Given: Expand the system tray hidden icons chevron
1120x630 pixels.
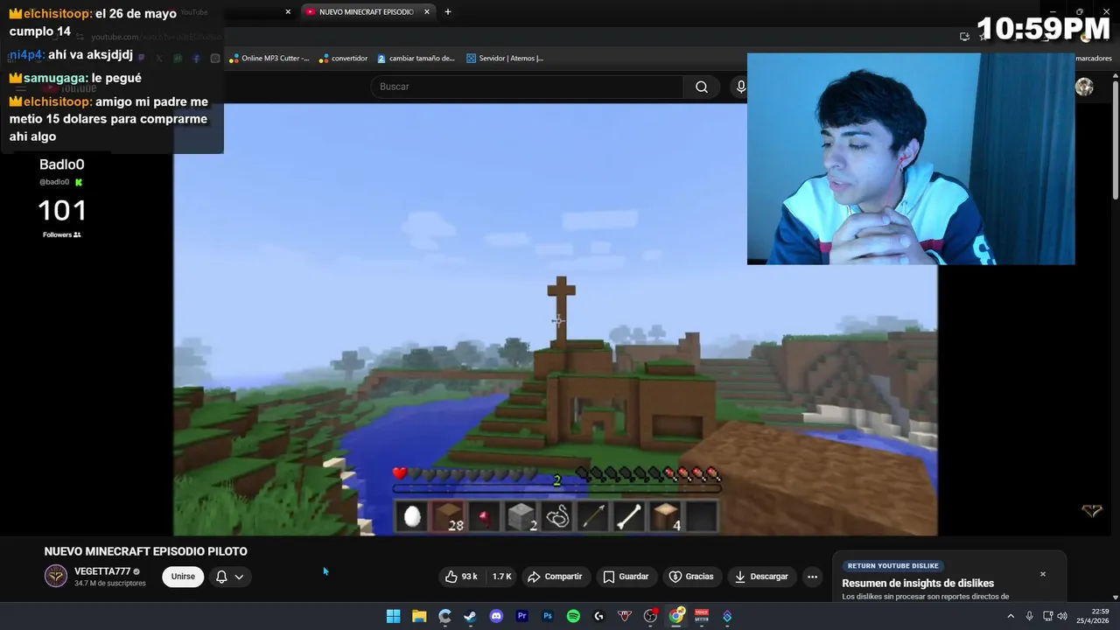Looking at the screenshot, I should pyautogui.click(x=1011, y=616).
